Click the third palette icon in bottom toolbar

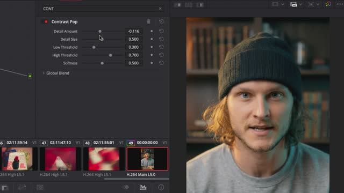click(x=40, y=187)
